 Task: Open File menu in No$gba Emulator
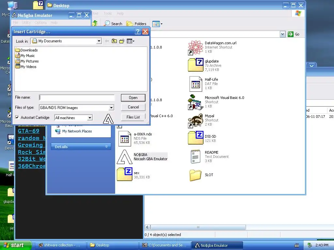[15, 22]
